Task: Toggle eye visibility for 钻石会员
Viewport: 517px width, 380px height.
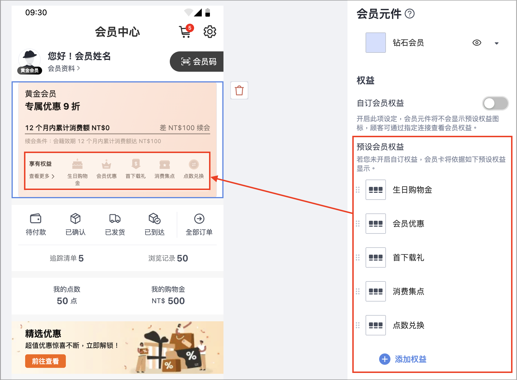Action: pyautogui.click(x=477, y=43)
